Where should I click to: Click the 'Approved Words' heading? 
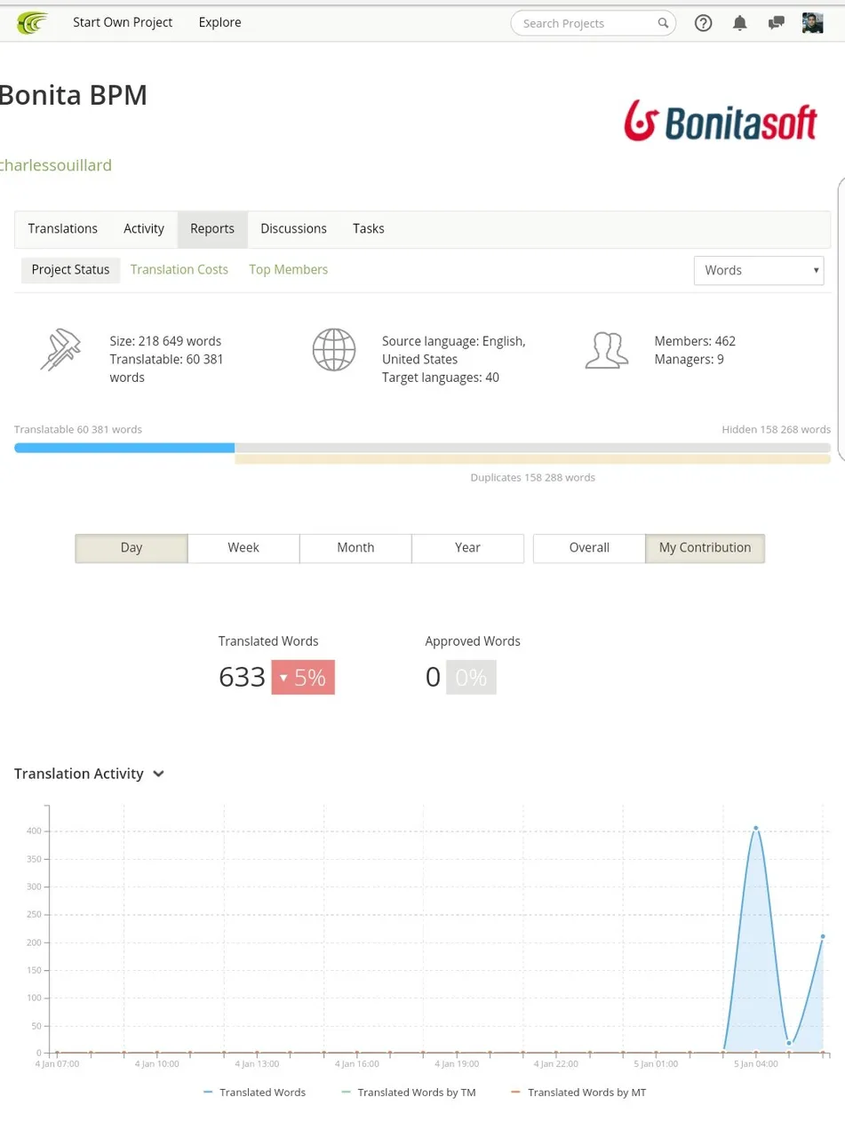[x=473, y=641]
